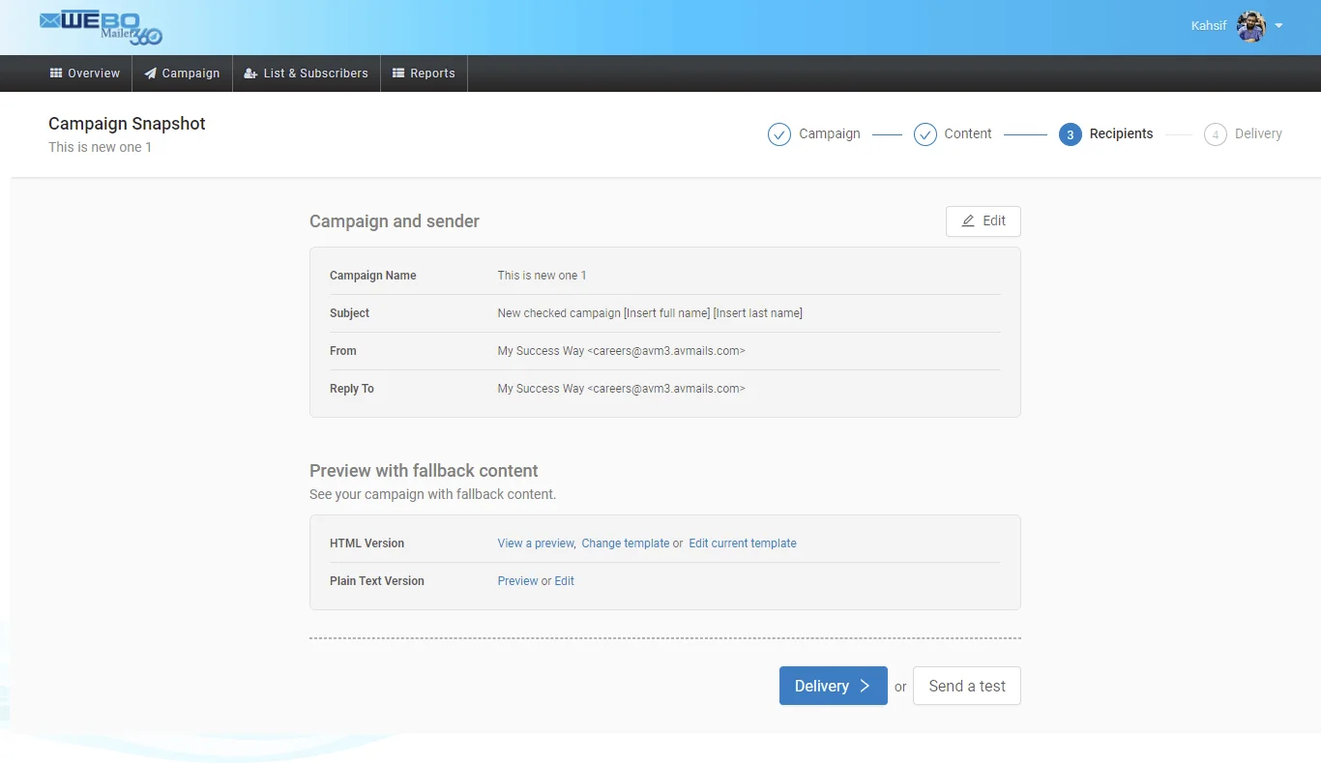Image resolution: width=1321 pixels, height=763 pixels.
Task: Click the Delivery step number 4 circle
Action: 1215,134
